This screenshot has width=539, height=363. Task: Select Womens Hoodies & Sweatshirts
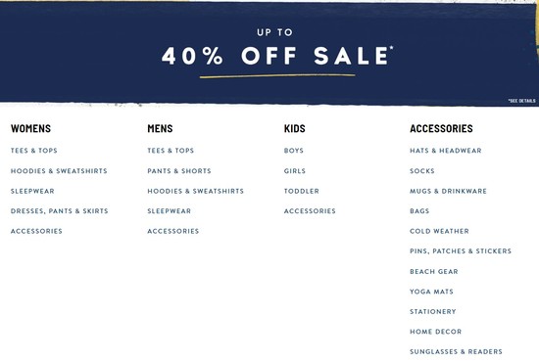59,171
